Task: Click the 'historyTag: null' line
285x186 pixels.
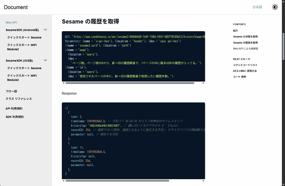Action: point(83,156)
